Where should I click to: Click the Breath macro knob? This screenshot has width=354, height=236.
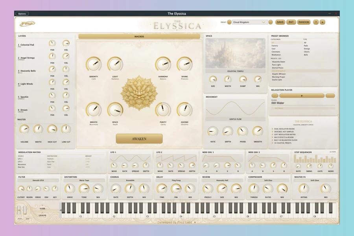pos(94,110)
